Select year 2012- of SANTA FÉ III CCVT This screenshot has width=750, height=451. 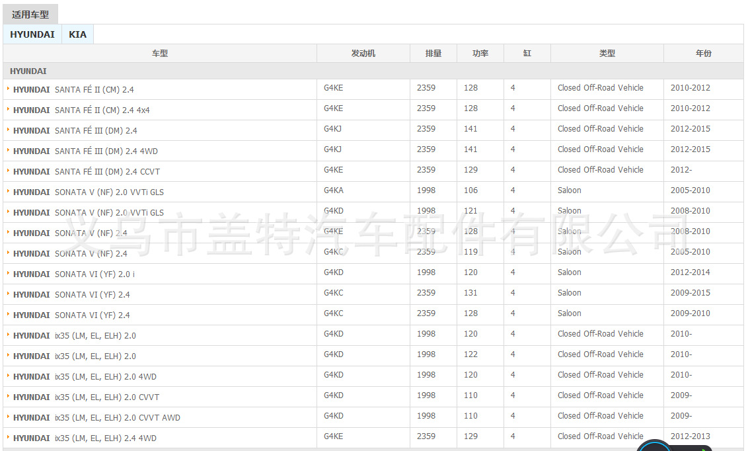pyautogui.click(x=681, y=170)
